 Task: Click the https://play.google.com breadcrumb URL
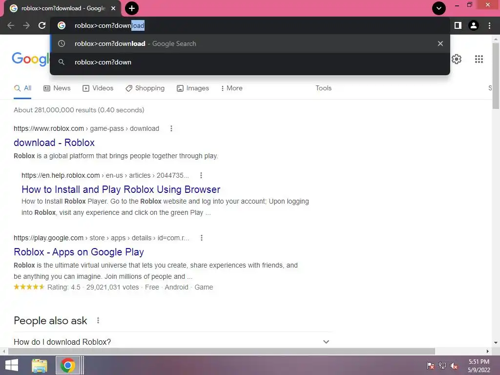click(48, 238)
